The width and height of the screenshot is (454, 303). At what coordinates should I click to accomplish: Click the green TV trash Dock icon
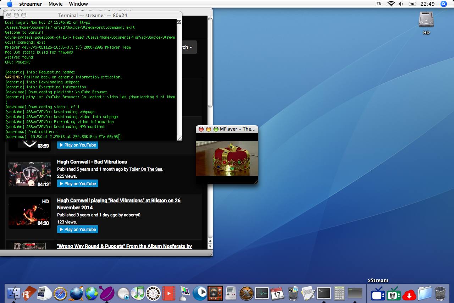coord(394,294)
